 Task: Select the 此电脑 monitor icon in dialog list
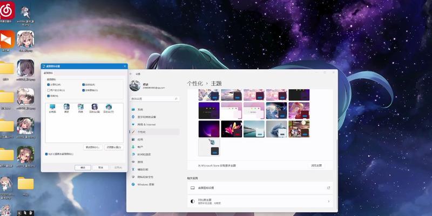(x=52, y=109)
